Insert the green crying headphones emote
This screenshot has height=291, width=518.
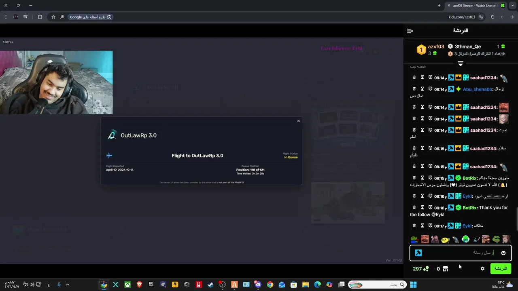pos(465,240)
